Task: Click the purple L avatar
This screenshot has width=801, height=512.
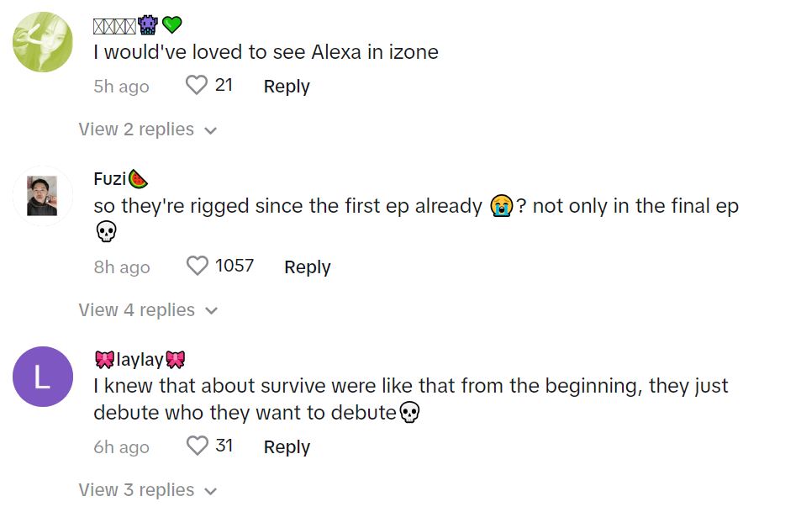Action: point(43,377)
